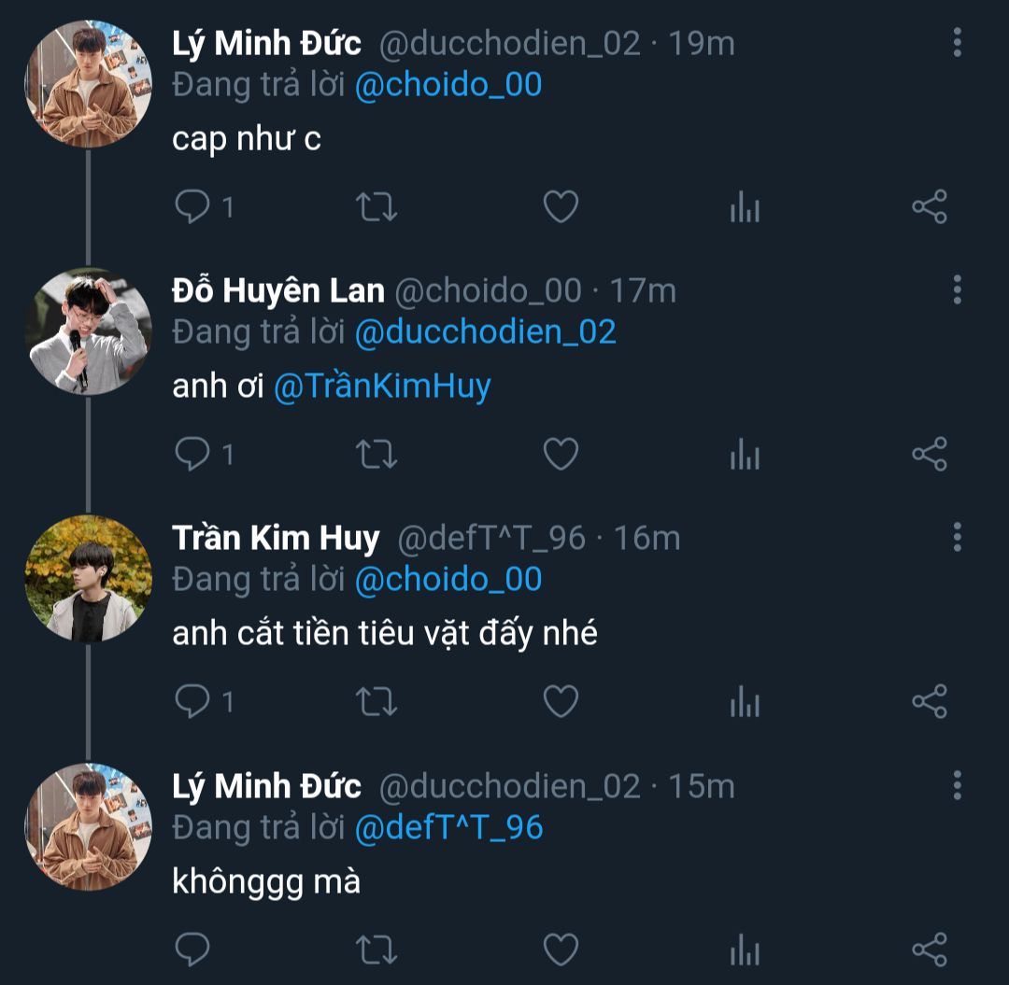
Task: Retweet the "anh cắt tiền tiêu vặt" tweet
Action: coord(377,701)
